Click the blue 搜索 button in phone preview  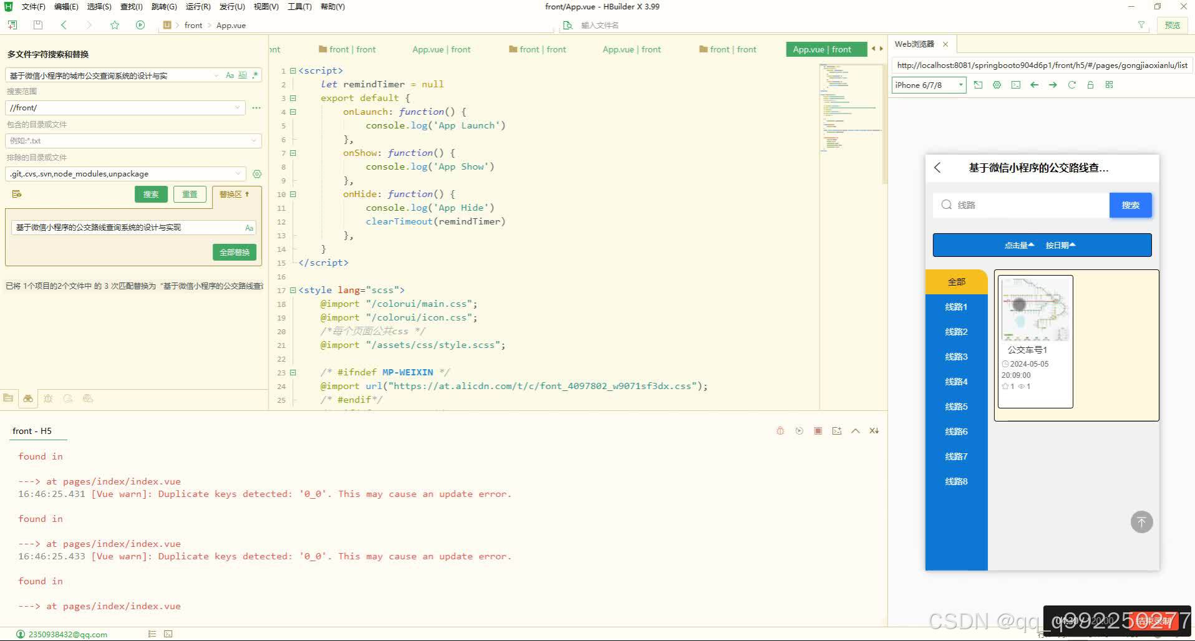pyautogui.click(x=1130, y=205)
